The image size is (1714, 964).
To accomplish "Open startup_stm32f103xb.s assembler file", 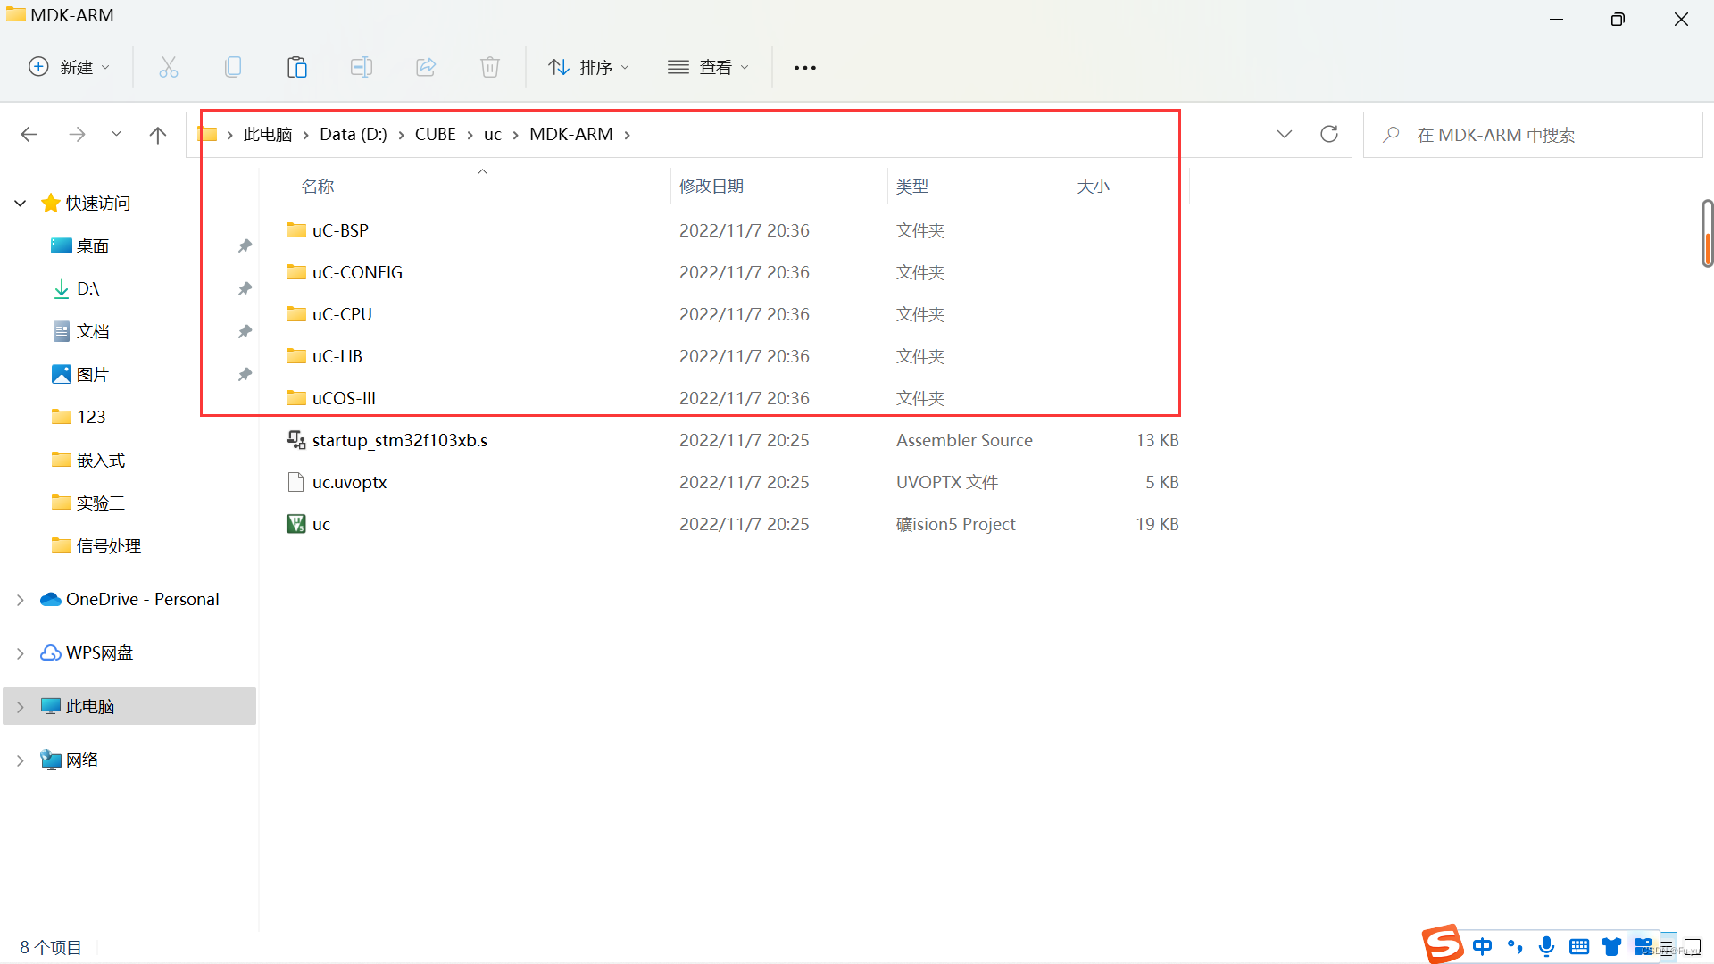I will pos(400,439).
